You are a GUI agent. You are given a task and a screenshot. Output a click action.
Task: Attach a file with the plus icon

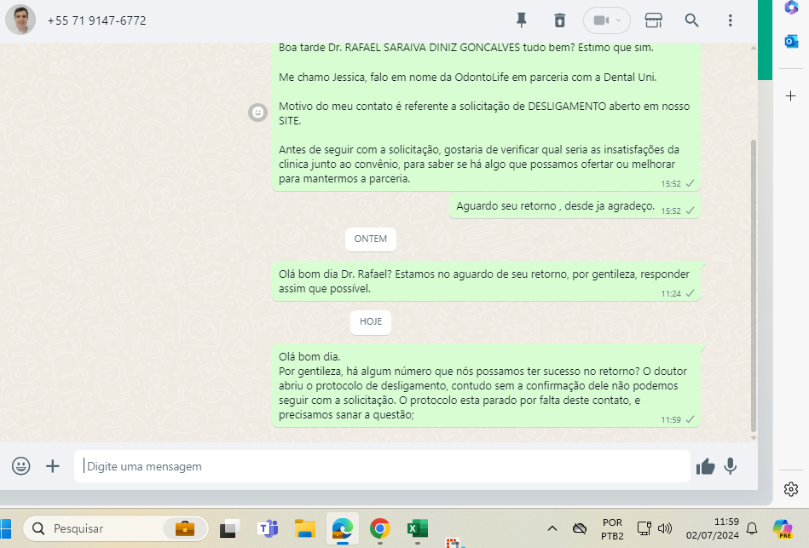[x=53, y=466]
